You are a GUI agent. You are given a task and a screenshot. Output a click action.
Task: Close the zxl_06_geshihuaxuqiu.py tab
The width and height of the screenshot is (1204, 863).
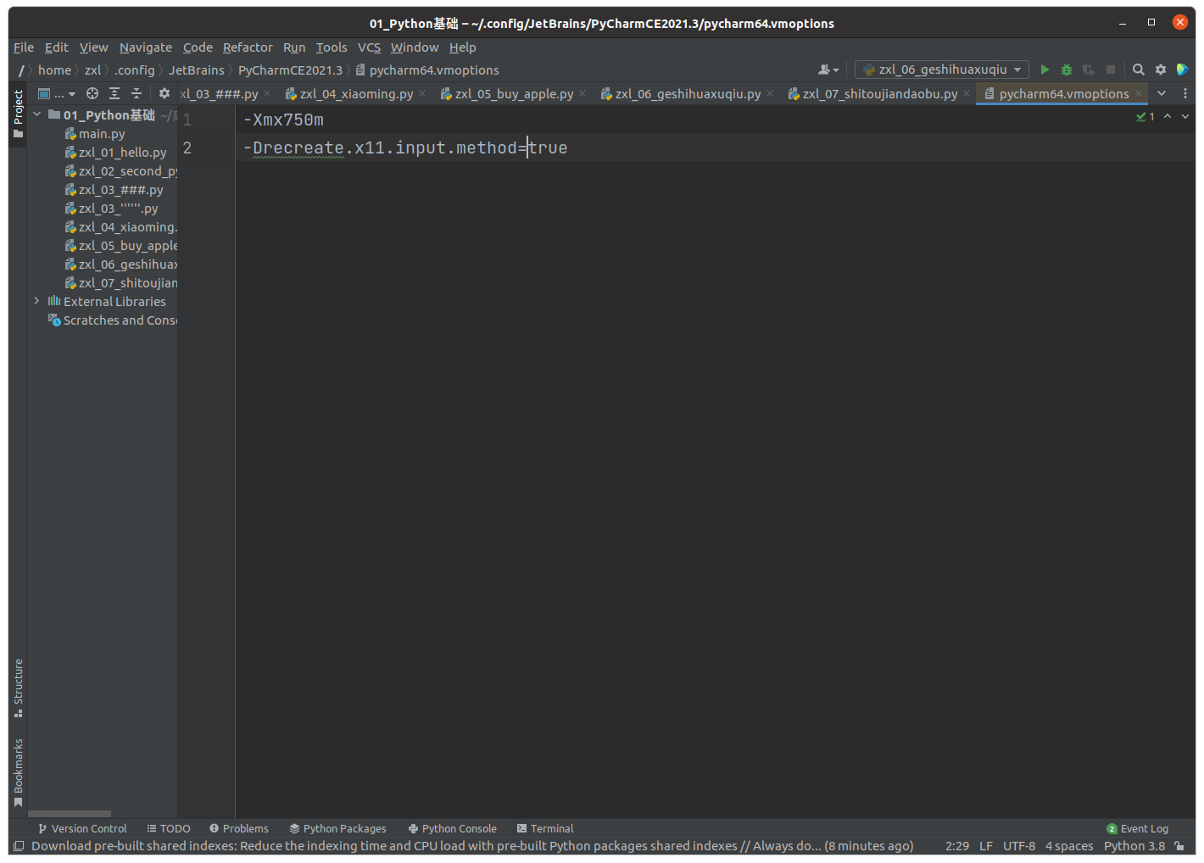[x=770, y=93]
